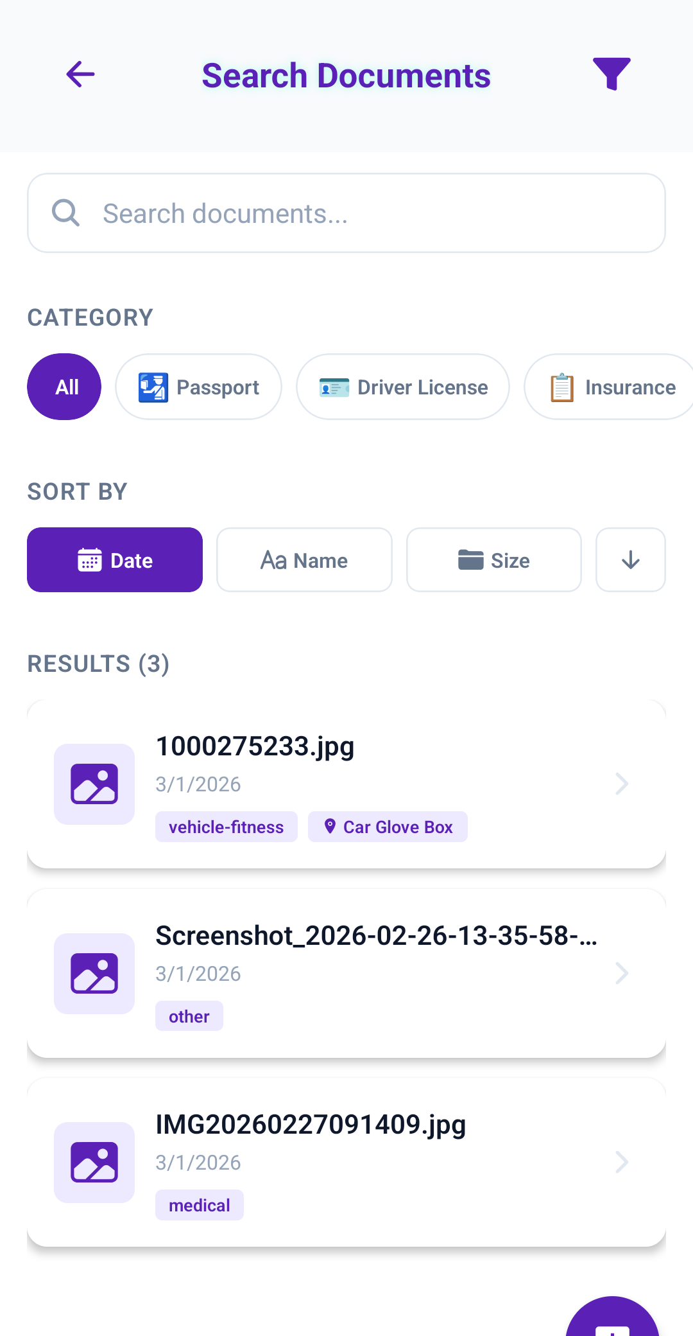Tap the magnifying glass search icon

(65, 213)
